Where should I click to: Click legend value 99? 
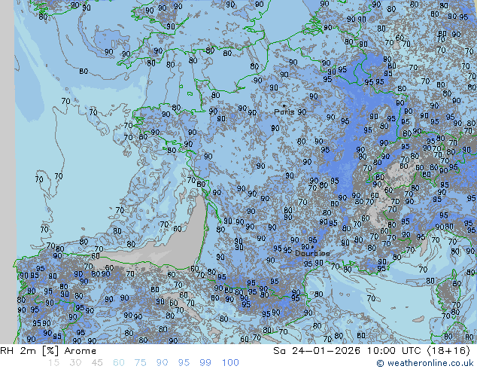point(205,363)
